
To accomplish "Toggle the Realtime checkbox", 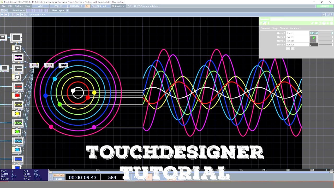I will coord(113,6).
